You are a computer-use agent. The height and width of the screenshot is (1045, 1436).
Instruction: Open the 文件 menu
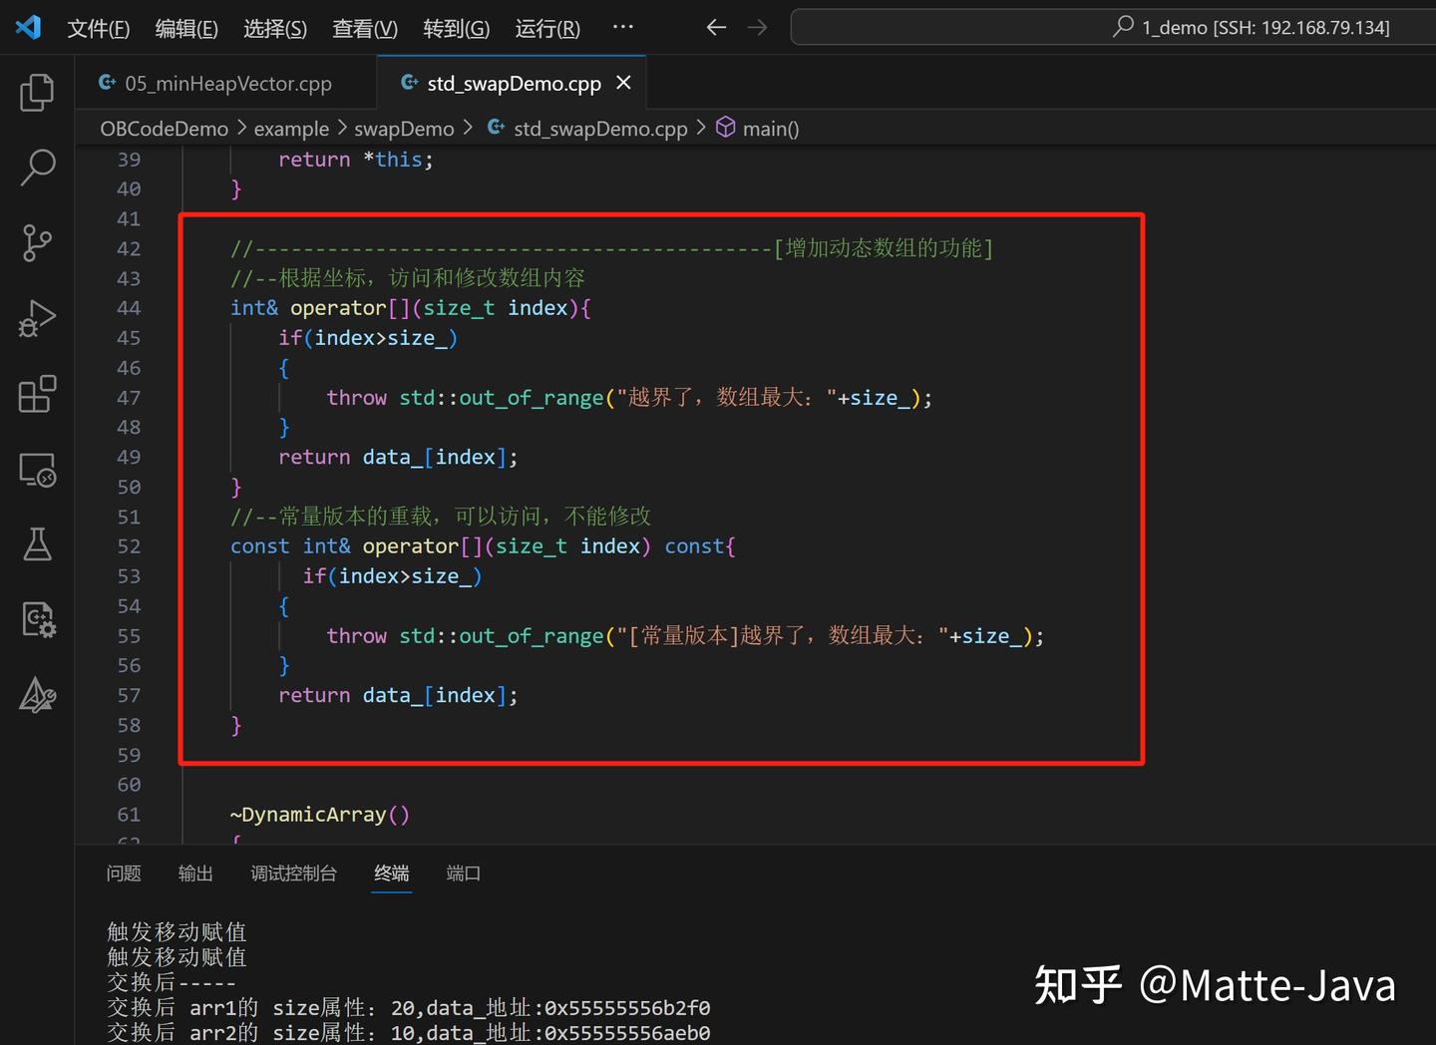click(x=97, y=28)
